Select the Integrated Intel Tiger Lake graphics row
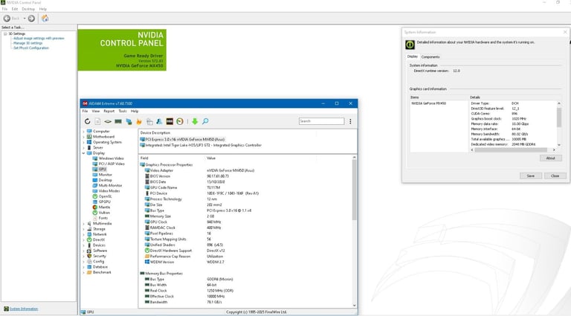Screen dimensions: 571x316 tap(201, 145)
